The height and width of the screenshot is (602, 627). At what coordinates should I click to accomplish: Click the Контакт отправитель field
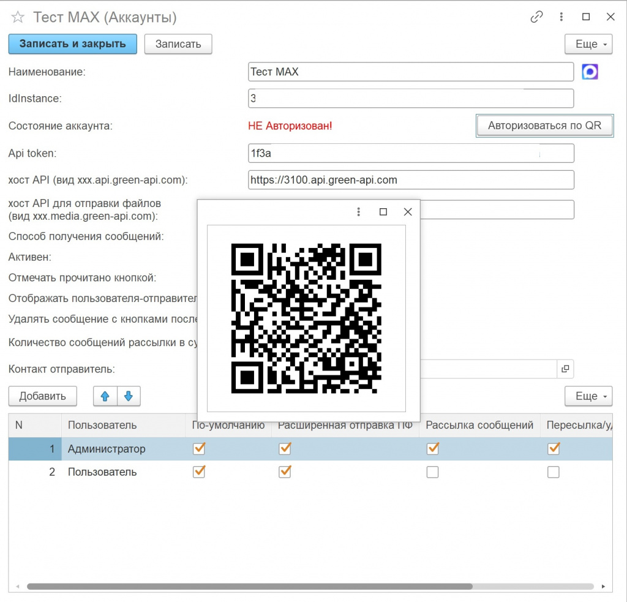[x=489, y=369]
